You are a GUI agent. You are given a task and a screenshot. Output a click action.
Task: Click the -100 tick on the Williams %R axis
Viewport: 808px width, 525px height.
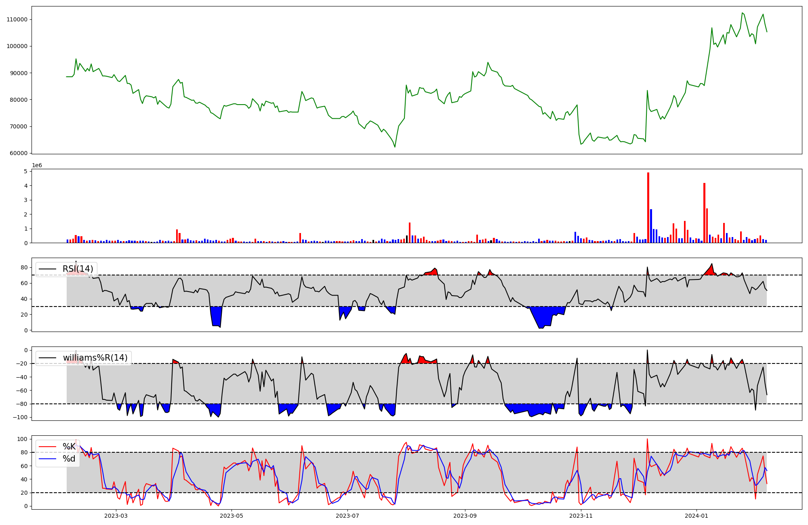tap(20, 418)
